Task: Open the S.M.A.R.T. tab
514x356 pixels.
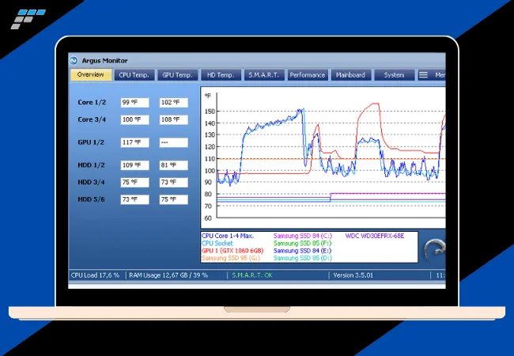Action: pyautogui.click(x=263, y=75)
